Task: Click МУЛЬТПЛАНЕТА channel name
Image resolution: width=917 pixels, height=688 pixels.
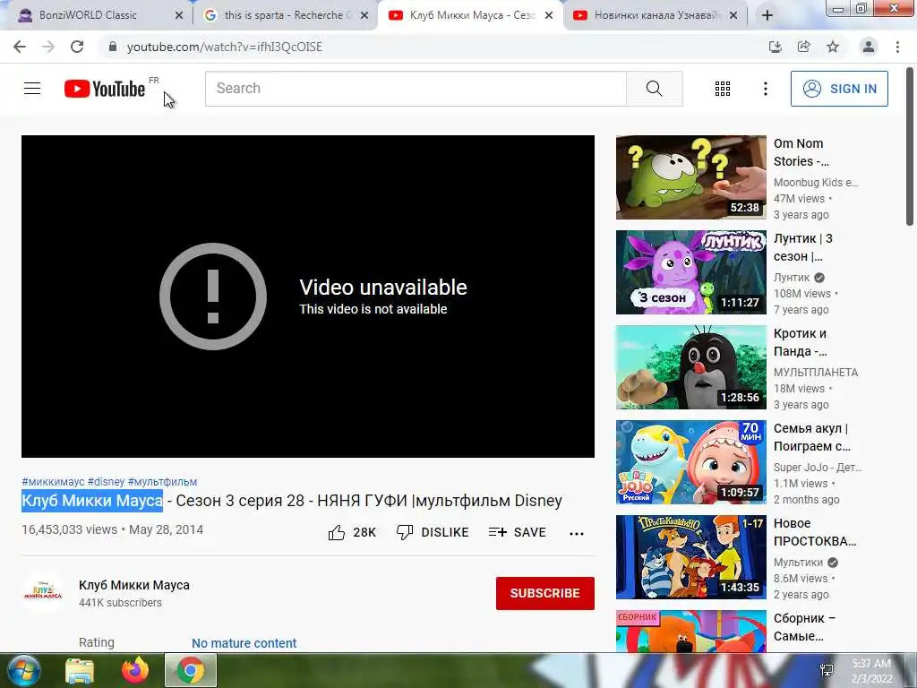Action: point(816,372)
